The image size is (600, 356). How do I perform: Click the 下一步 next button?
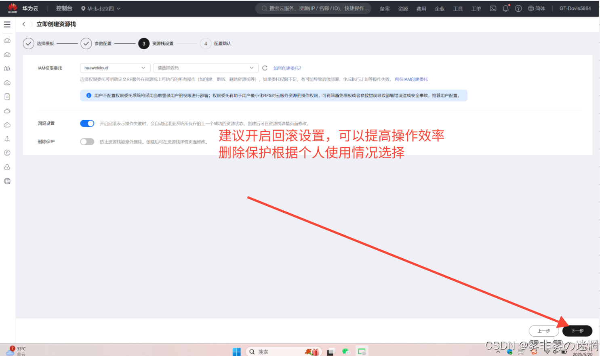click(x=577, y=331)
